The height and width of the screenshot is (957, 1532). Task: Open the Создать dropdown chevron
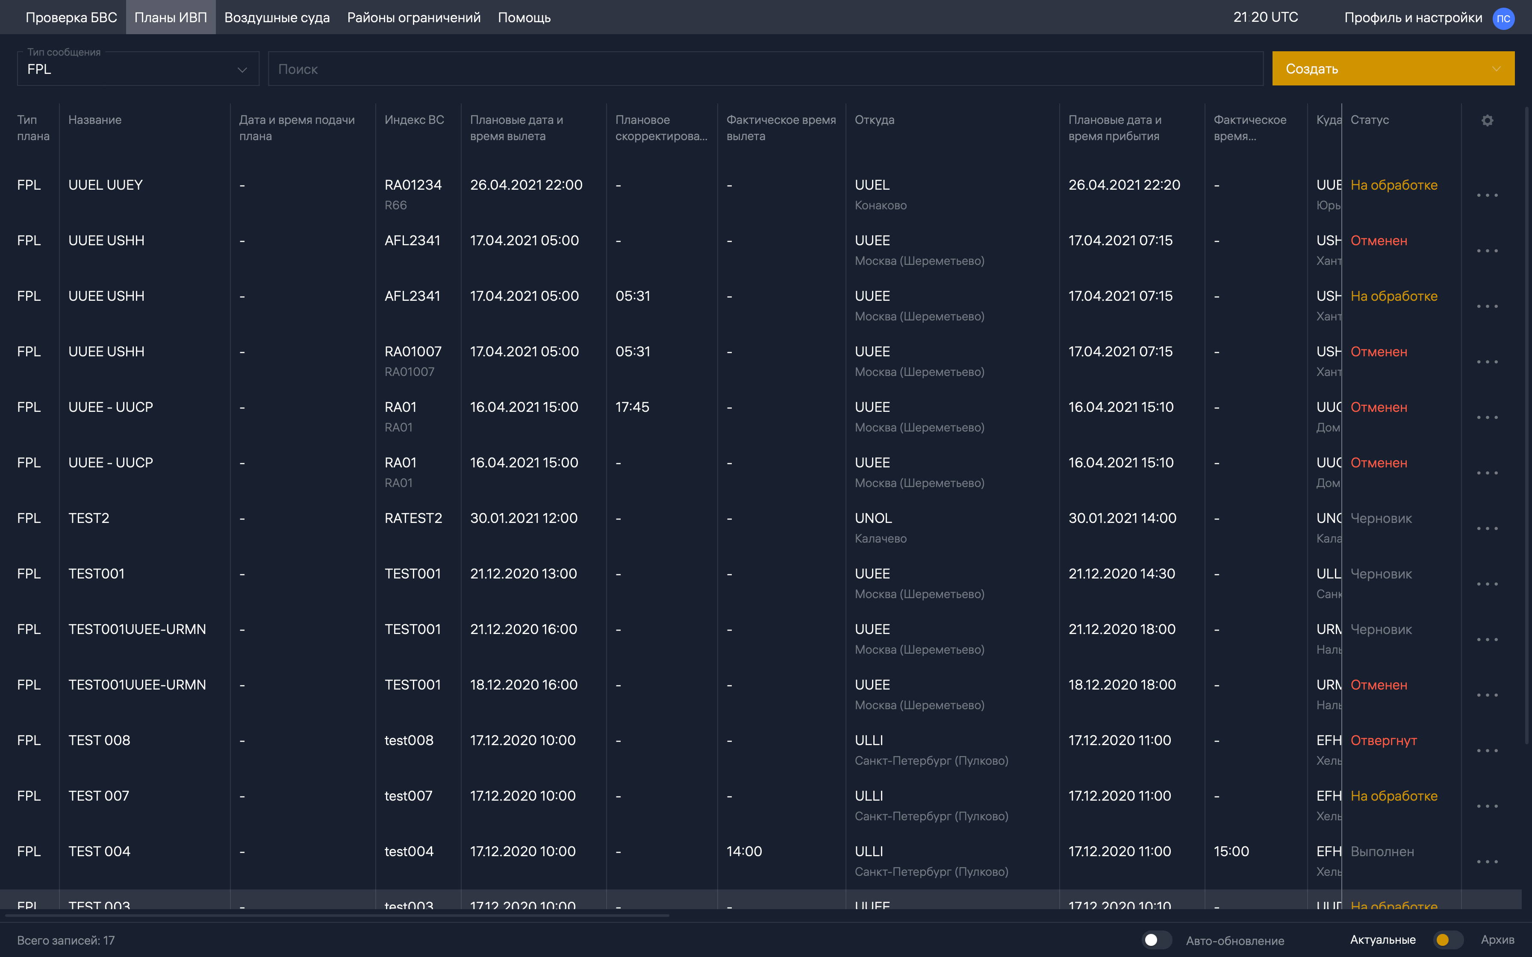[1496, 69]
